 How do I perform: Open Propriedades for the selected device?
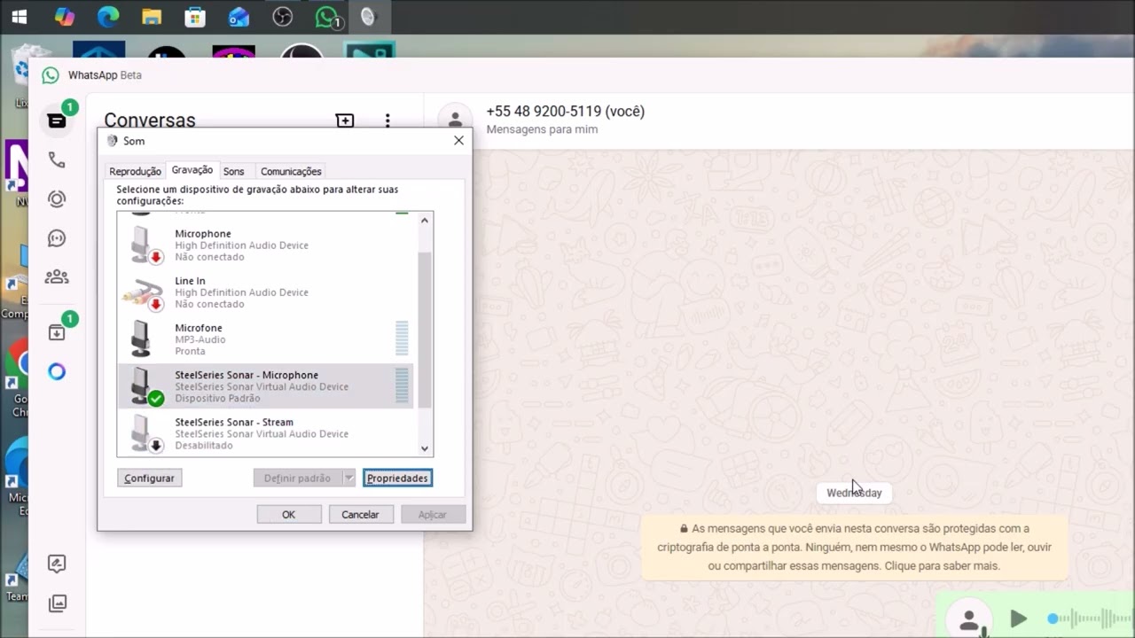397,478
